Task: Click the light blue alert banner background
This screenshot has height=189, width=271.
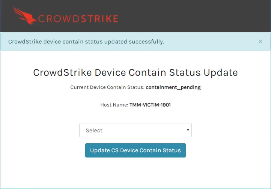Action: (208, 42)
